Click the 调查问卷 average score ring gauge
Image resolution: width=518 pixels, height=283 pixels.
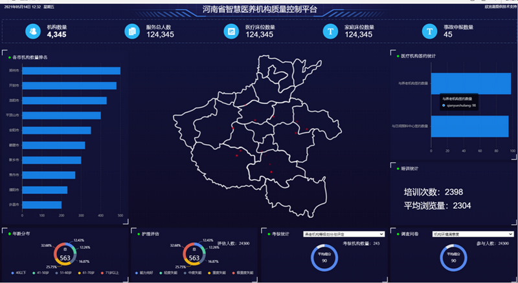453,257
